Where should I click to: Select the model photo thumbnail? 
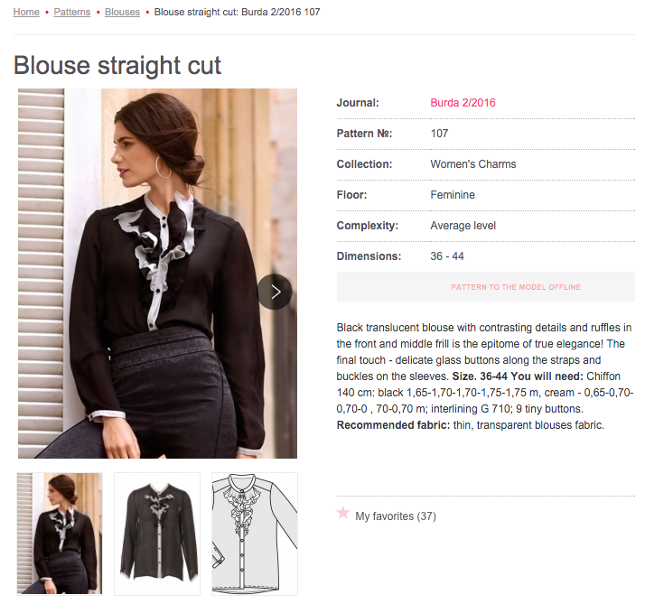pyautogui.click(x=60, y=534)
